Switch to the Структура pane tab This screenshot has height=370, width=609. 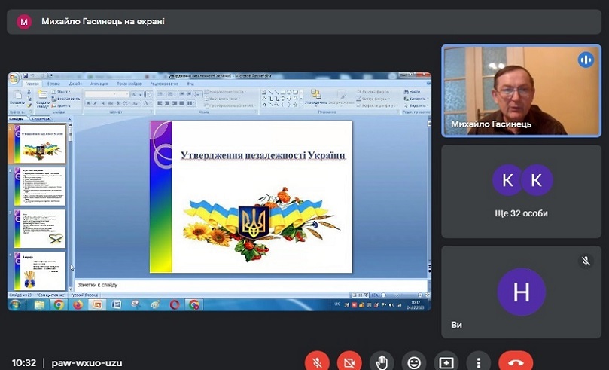[41, 119]
